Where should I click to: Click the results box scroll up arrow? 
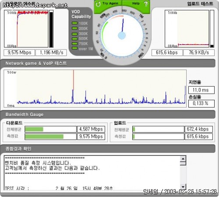click(x=183, y=158)
